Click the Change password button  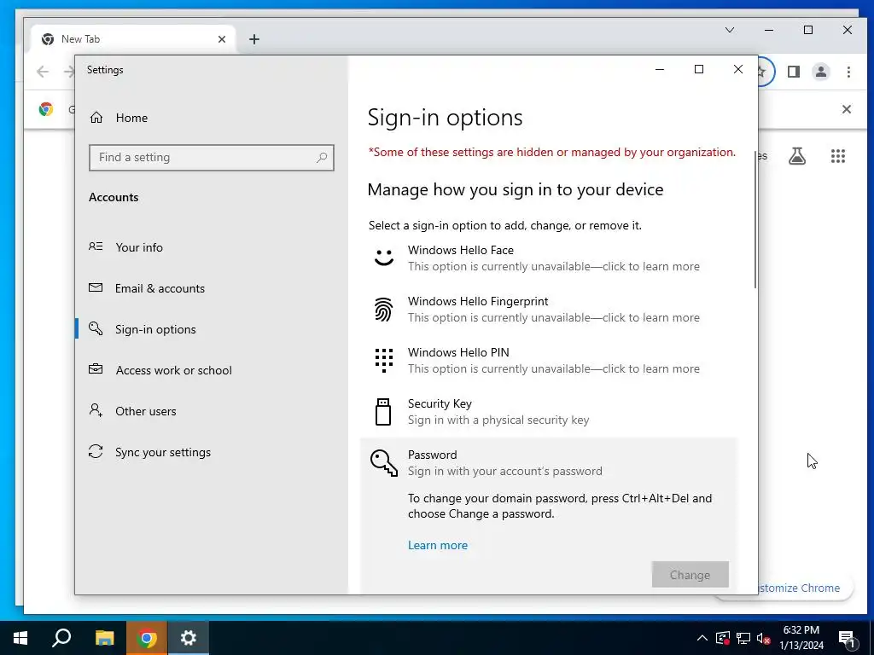point(690,575)
